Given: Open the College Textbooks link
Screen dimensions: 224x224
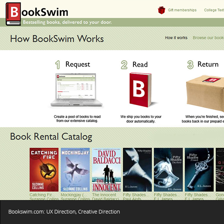Looking at the screenshot, I should 214,10.
